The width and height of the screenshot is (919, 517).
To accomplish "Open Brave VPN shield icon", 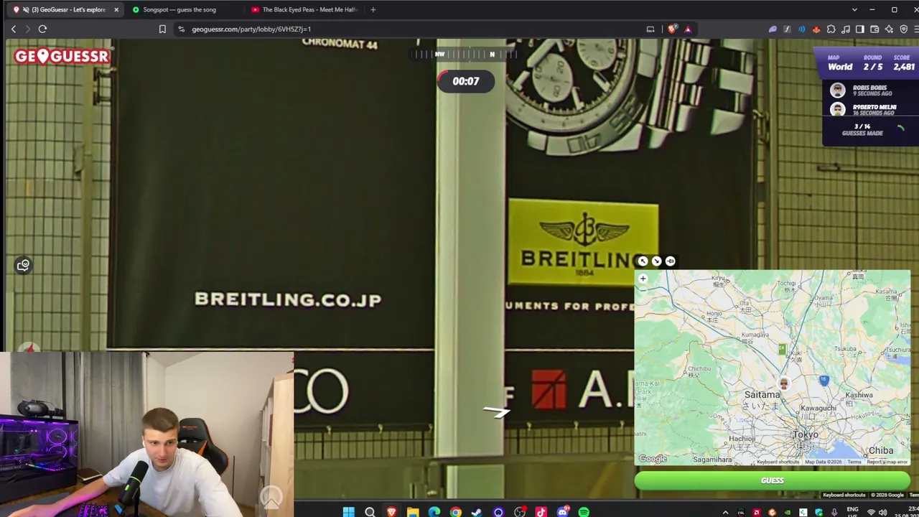I will [x=903, y=29].
